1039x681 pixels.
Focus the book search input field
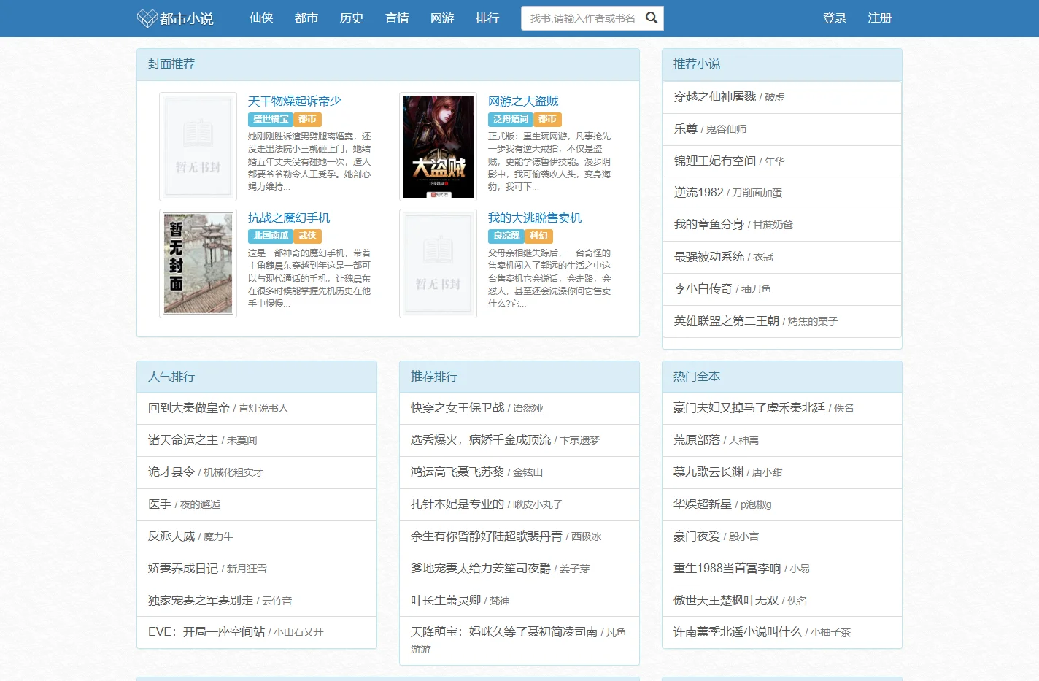582,18
